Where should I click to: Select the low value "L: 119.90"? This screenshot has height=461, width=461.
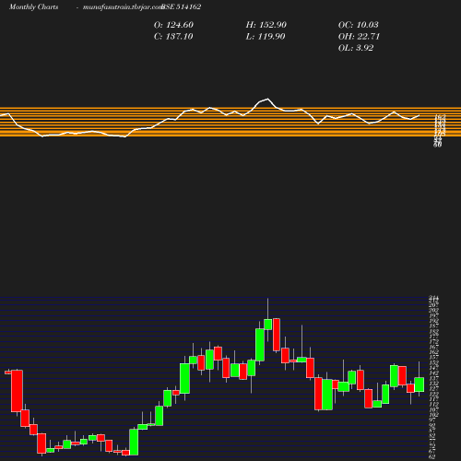pos(266,36)
